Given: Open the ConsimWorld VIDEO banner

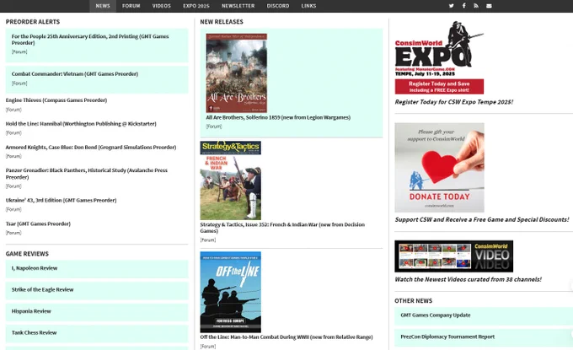Looking at the screenshot, I should click(x=454, y=256).
